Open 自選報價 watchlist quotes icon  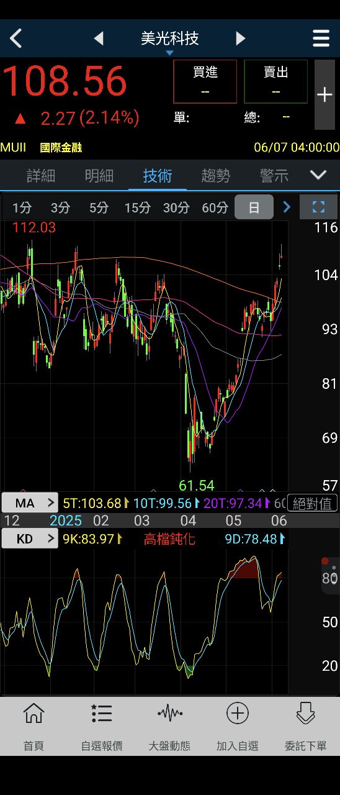coord(102,726)
